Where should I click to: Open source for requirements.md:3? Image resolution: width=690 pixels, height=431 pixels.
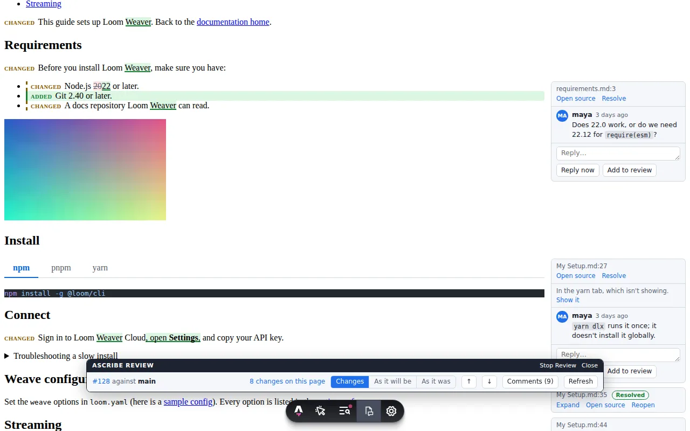tap(576, 99)
